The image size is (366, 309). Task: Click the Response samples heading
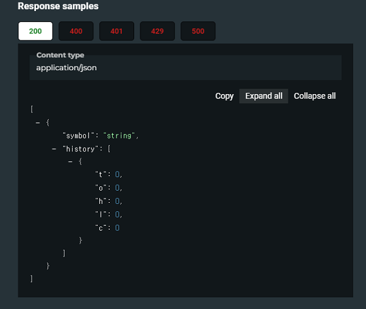[58, 6]
